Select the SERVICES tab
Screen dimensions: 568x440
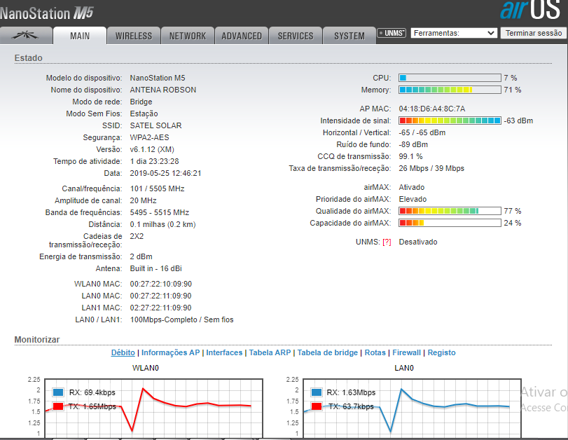coord(296,36)
